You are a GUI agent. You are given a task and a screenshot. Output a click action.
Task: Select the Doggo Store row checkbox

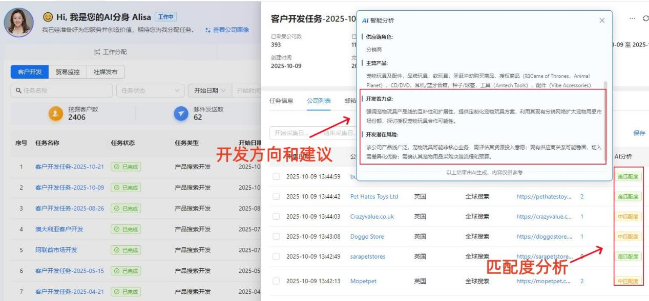(x=277, y=237)
